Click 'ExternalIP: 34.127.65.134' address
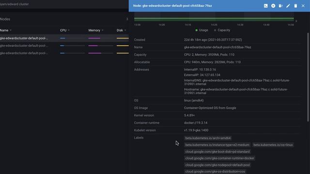The image size is (310, 174). [202, 75]
